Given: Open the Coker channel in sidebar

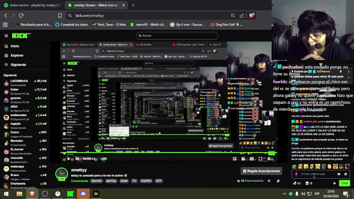Looking at the screenshot, I should click(25, 91).
